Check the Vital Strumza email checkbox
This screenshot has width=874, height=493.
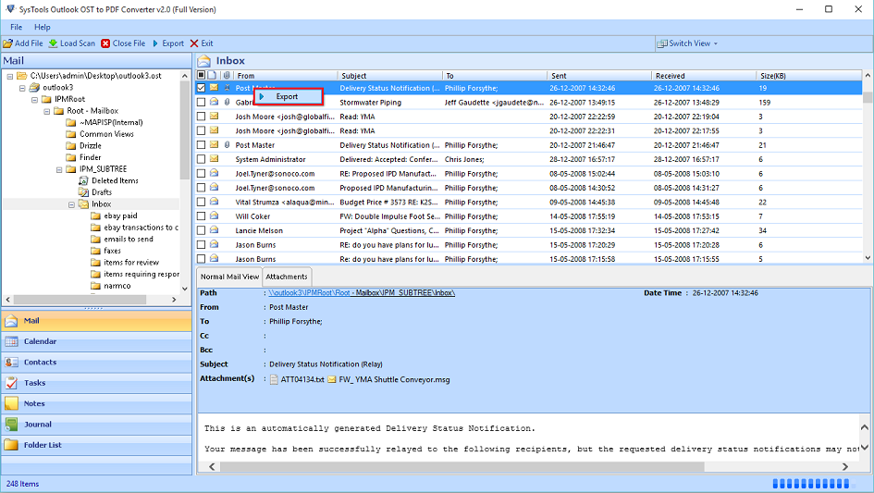coord(202,203)
